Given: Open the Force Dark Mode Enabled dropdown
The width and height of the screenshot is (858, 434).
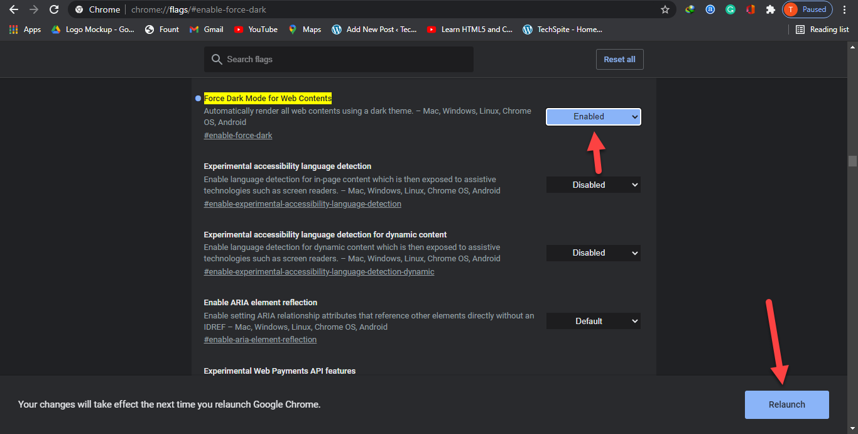Looking at the screenshot, I should pyautogui.click(x=593, y=117).
